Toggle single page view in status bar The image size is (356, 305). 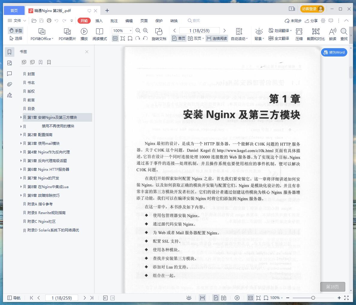[x=216, y=298]
